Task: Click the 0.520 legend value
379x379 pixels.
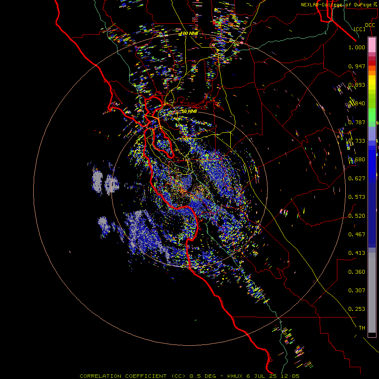Action: point(357,216)
